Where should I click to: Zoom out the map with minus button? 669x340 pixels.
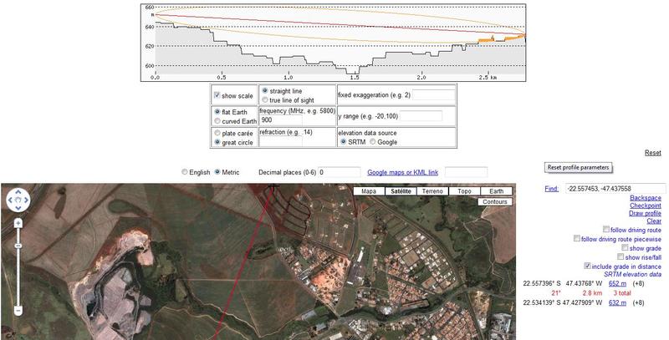18,311
